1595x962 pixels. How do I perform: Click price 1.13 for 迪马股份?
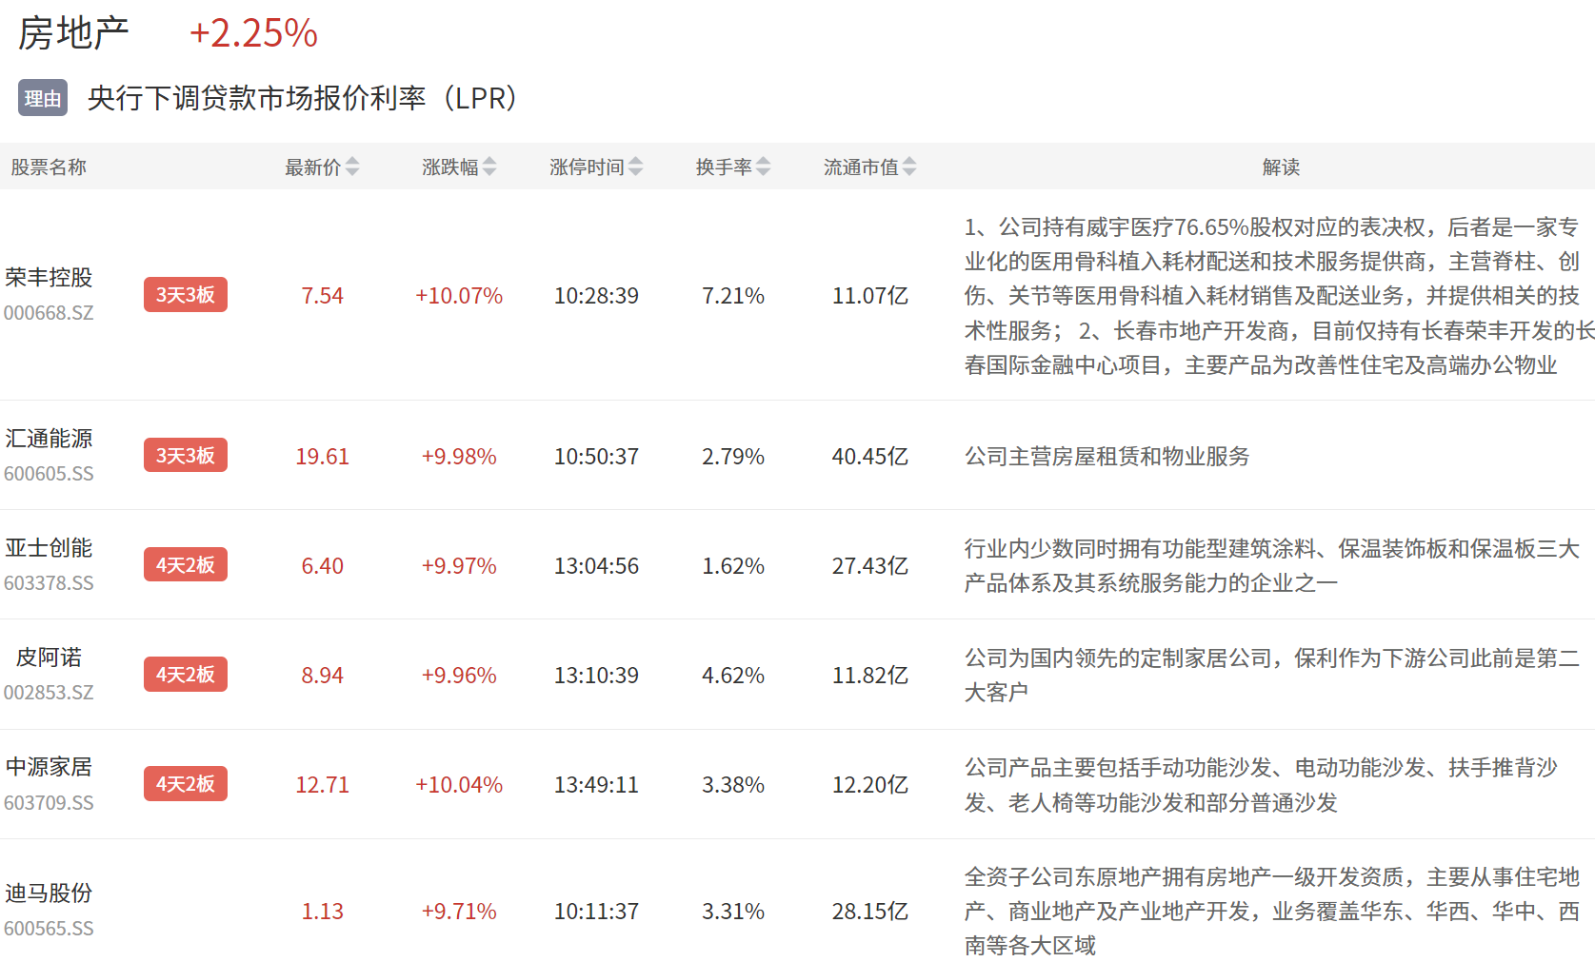(x=323, y=912)
